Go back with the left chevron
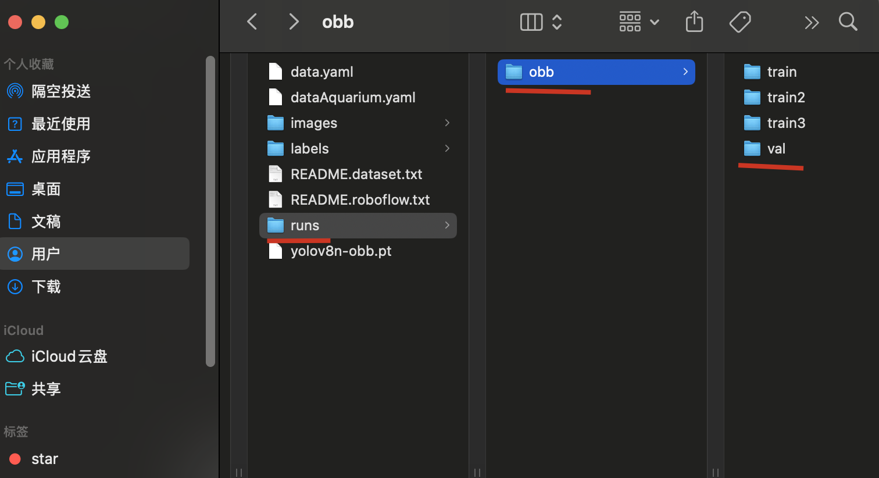Image resolution: width=879 pixels, height=478 pixels. pyautogui.click(x=252, y=22)
